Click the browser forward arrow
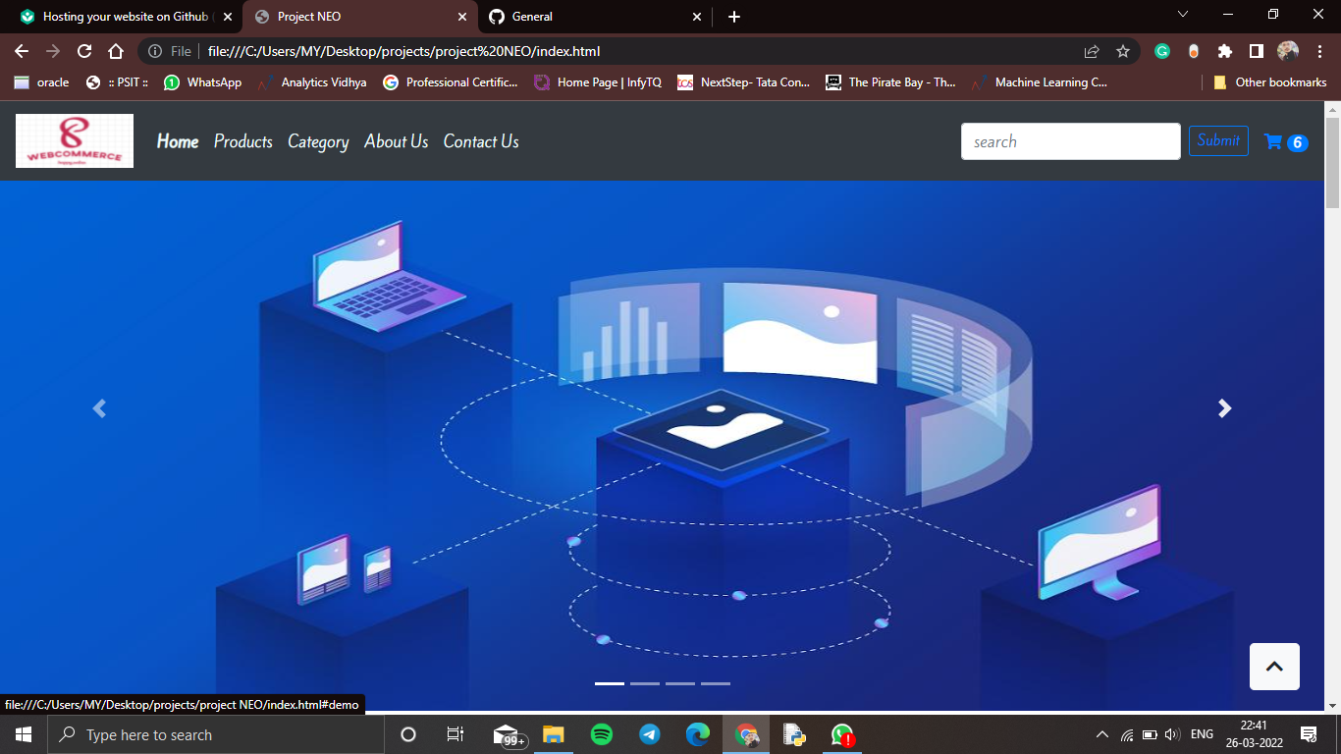Viewport: 1341px width, 754px height. (53, 51)
